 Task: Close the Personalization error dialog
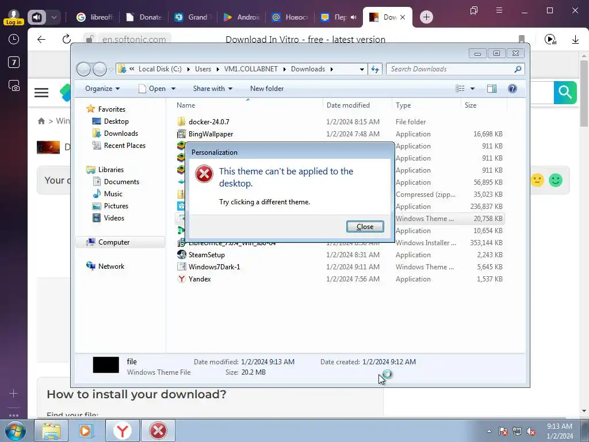365,227
